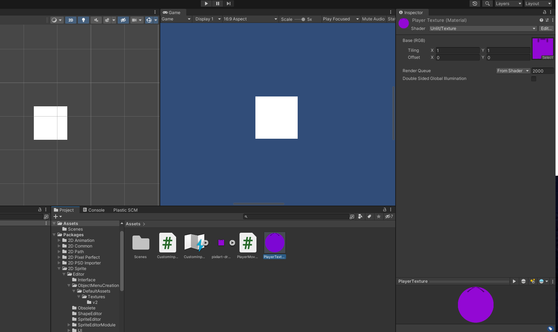This screenshot has width=558, height=332.
Task: Click the shader Edit... button
Action: coord(546,29)
